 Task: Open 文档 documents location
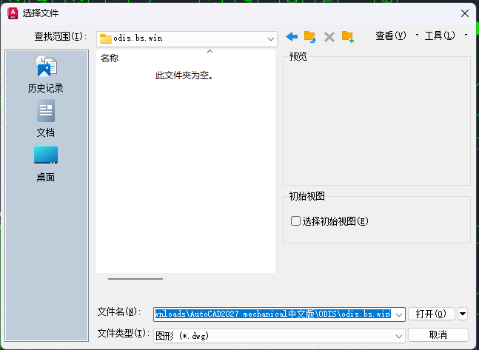click(x=46, y=118)
